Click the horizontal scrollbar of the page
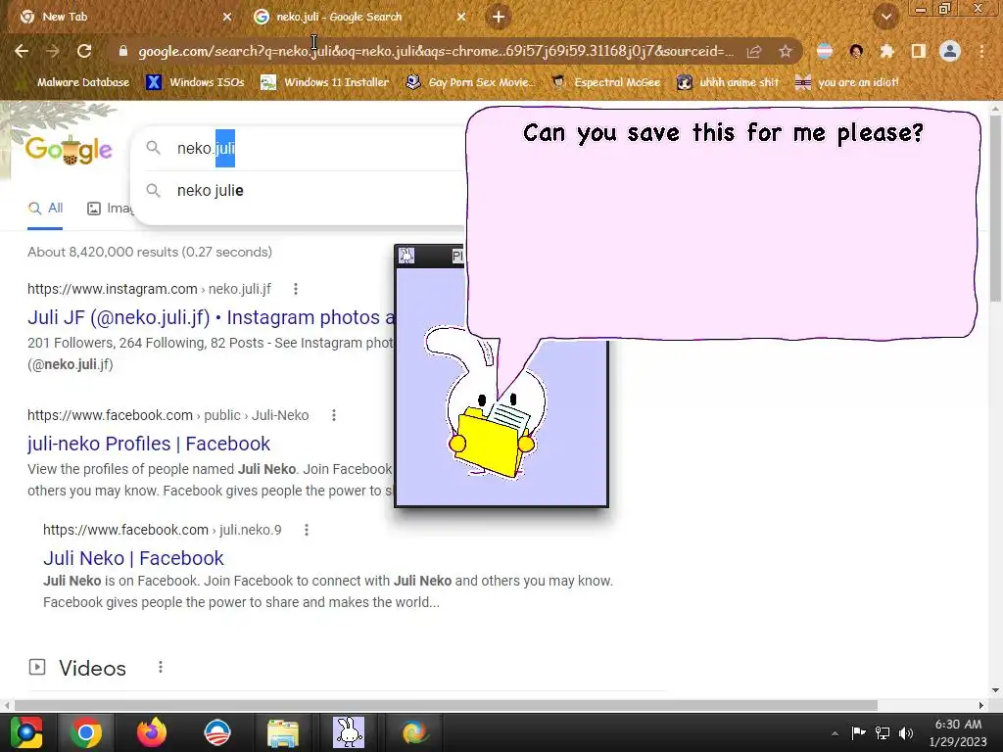 [446, 705]
